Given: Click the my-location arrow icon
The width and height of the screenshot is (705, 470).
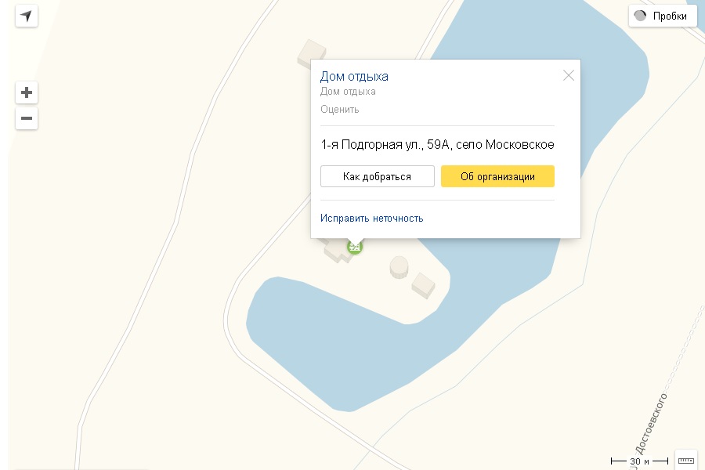Looking at the screenshot, I should point(27,16).
